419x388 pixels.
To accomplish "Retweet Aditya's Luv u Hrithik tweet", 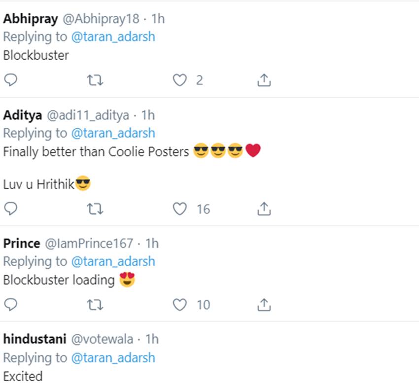I will (95, 209).
